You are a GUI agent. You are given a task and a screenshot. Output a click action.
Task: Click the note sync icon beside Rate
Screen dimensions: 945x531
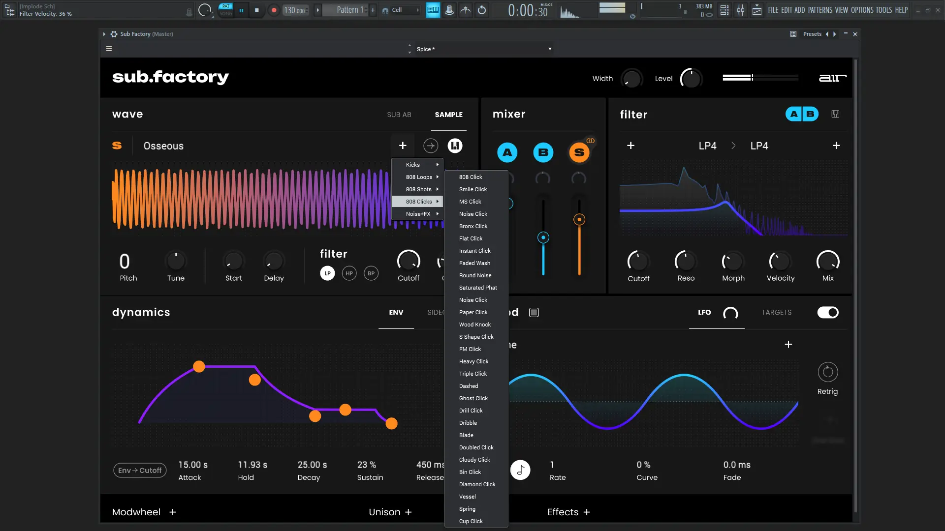click(520, 470)
